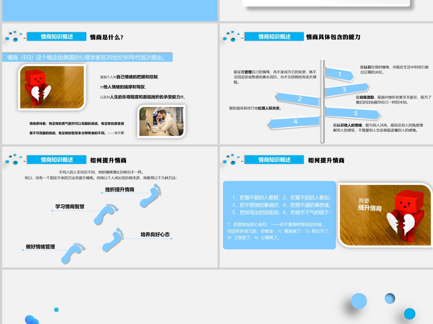This screenshot has height=324, width=433.
Task: Click the label 挫折提升情商
Action: point(120,190)
